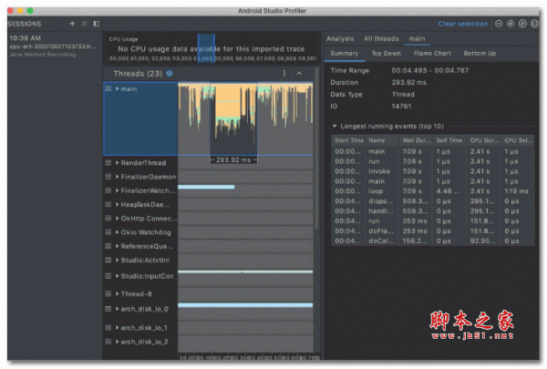Open the Flame Chart tab
The image size is (547, 369).
432,54
